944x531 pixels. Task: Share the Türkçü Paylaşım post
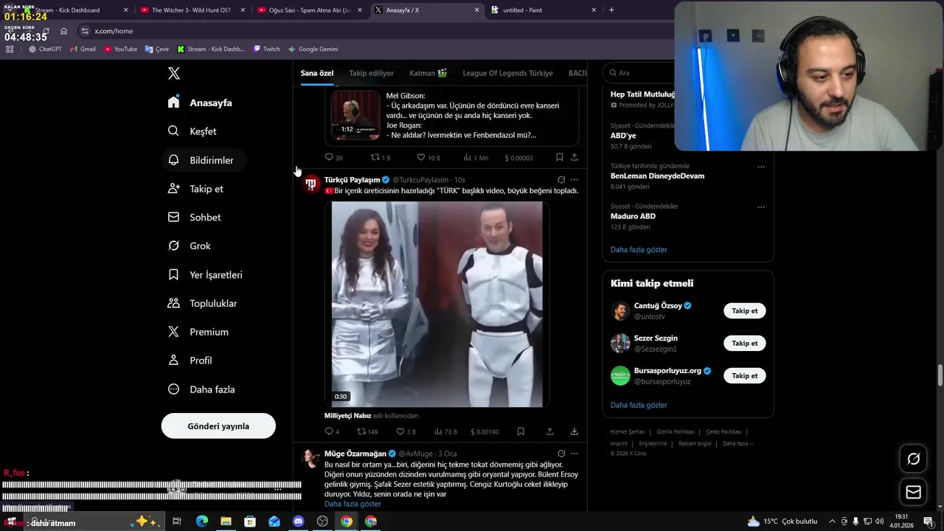pyautogui.click(x=549, y=431)
